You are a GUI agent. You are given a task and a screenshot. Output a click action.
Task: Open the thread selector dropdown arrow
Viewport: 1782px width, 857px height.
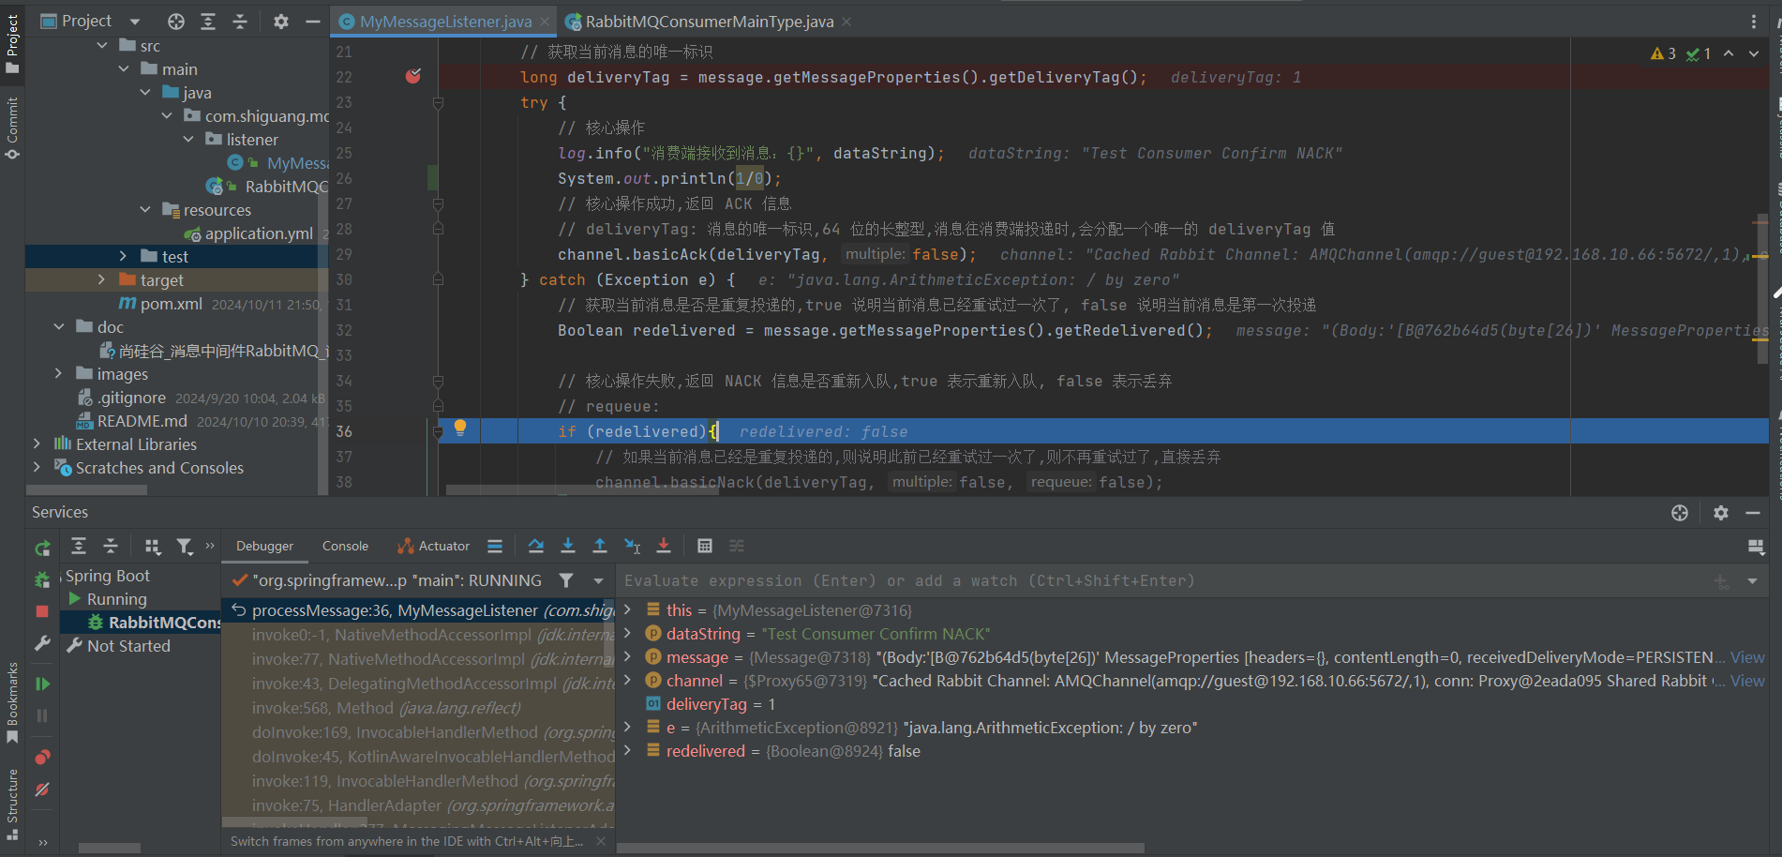coord(598,580)
